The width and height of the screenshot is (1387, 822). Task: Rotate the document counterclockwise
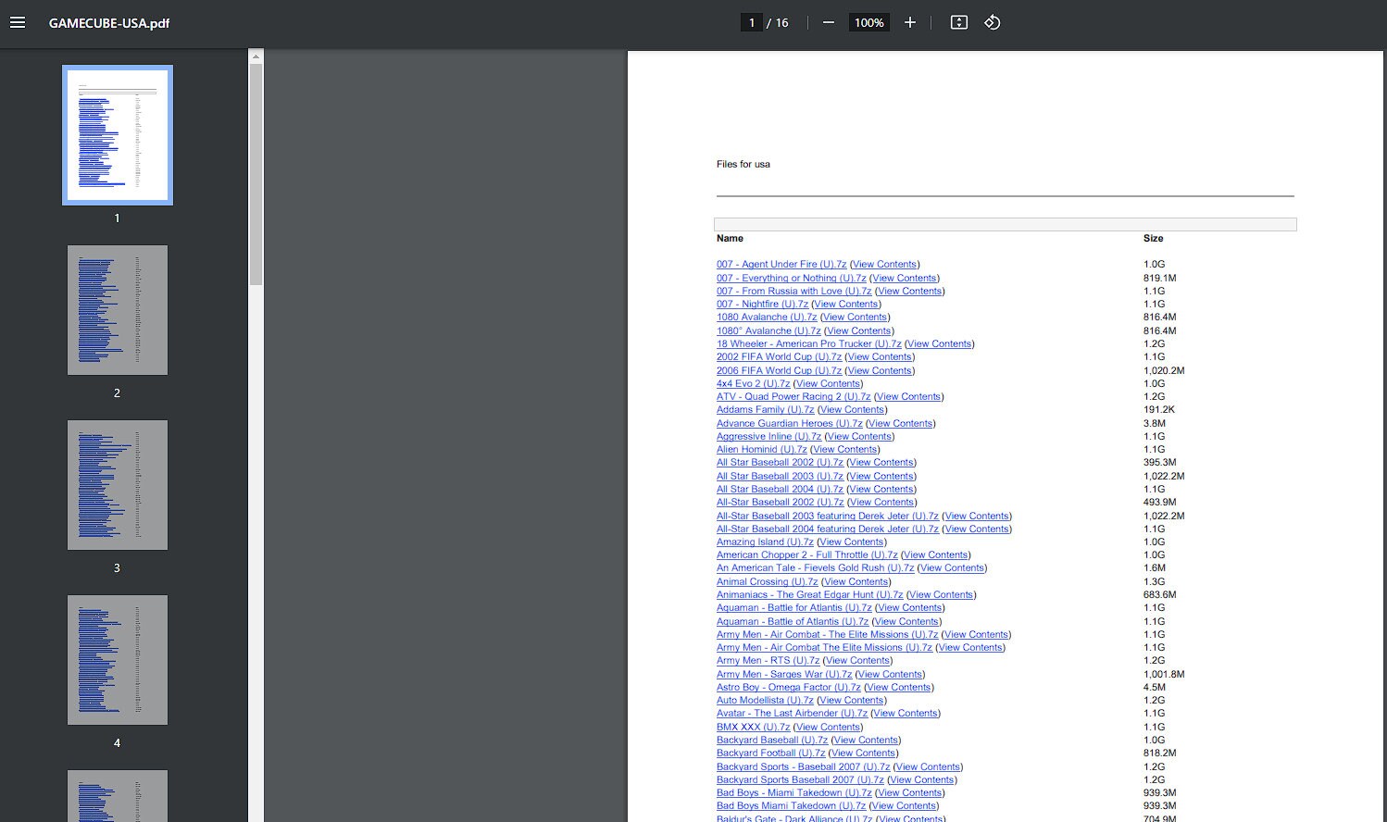coord(993,22)
